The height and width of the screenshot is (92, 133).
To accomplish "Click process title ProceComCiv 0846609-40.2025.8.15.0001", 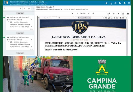I will pos(26,2).
